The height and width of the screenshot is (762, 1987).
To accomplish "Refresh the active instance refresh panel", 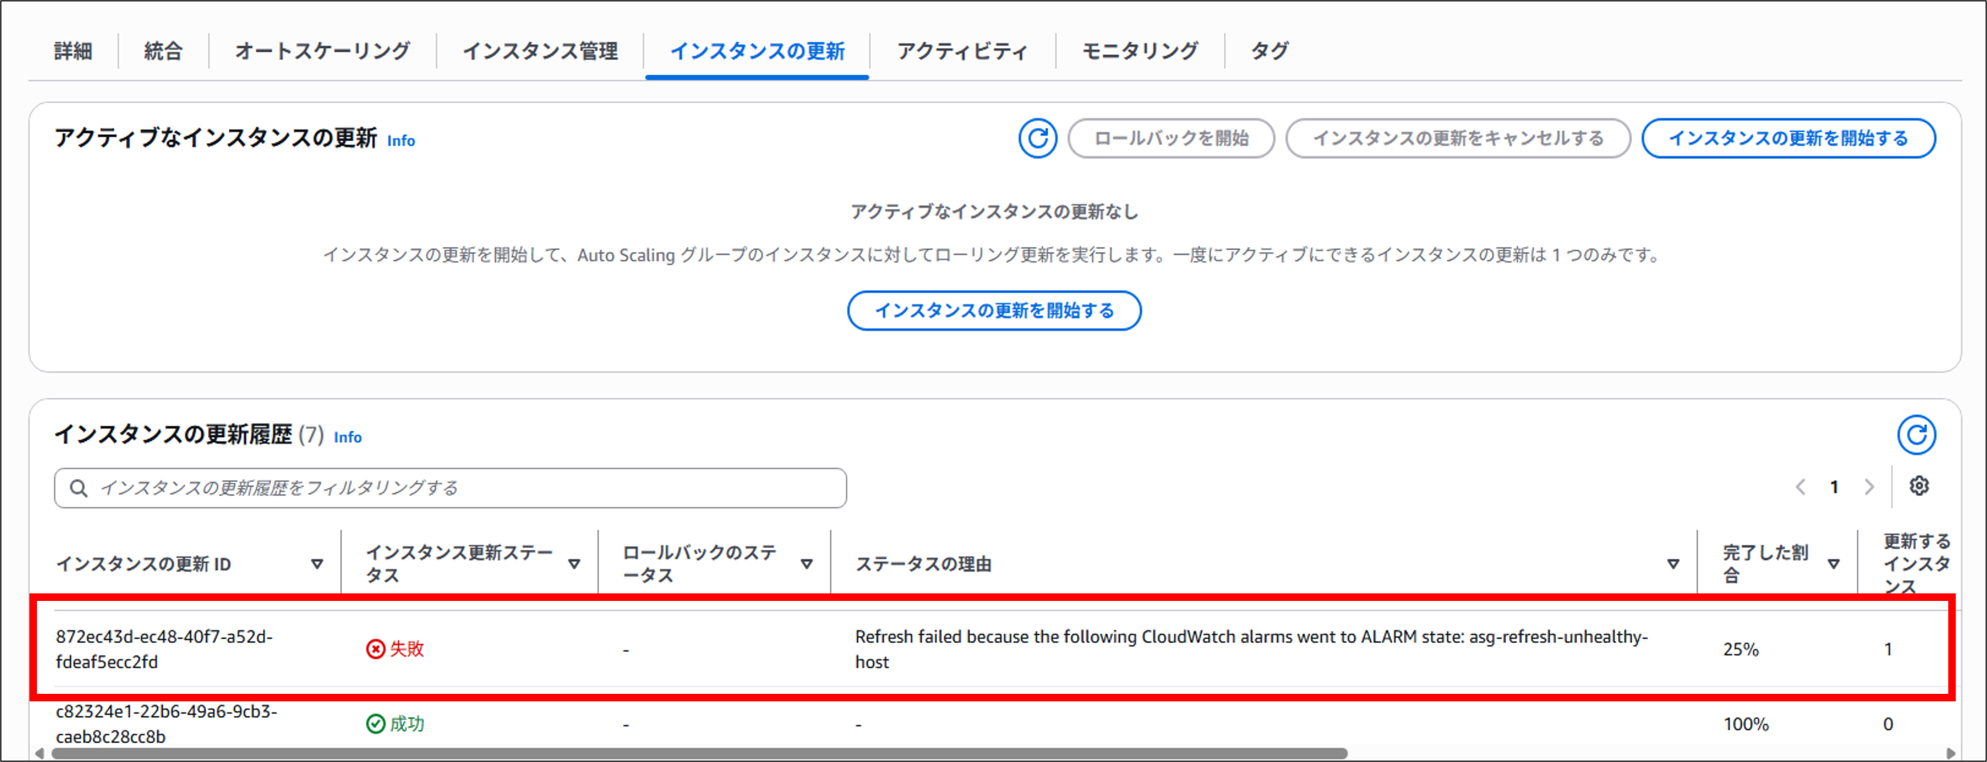I will pos(1038,138).
